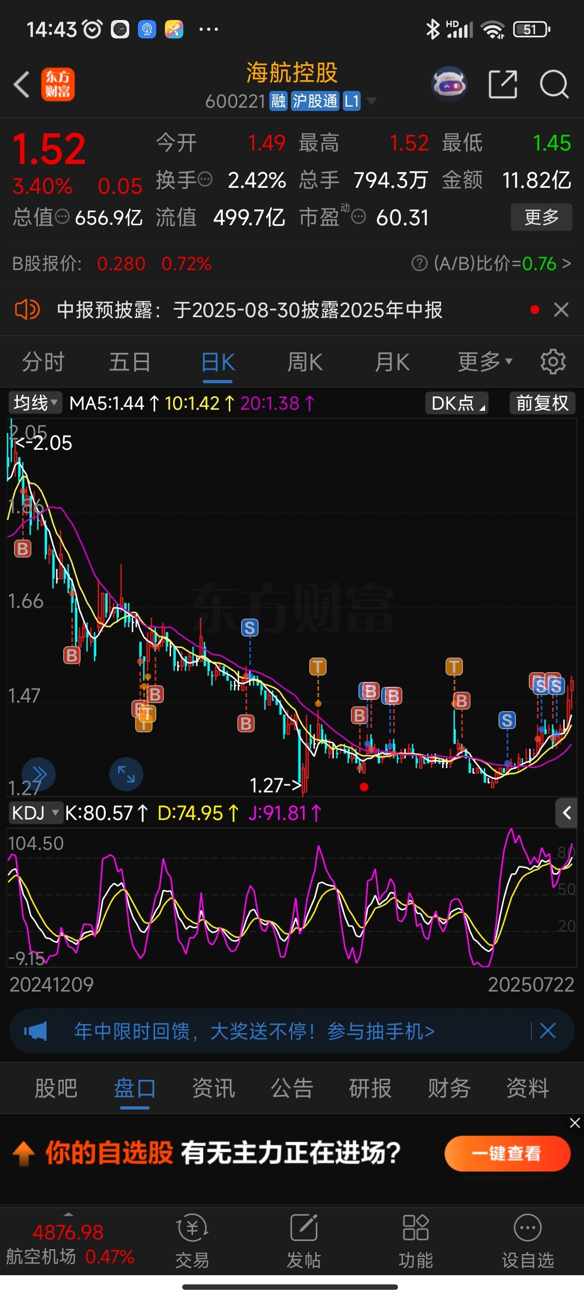Tap the 一键查看 button
584x1299 pixels.
tap(507, 1153)
